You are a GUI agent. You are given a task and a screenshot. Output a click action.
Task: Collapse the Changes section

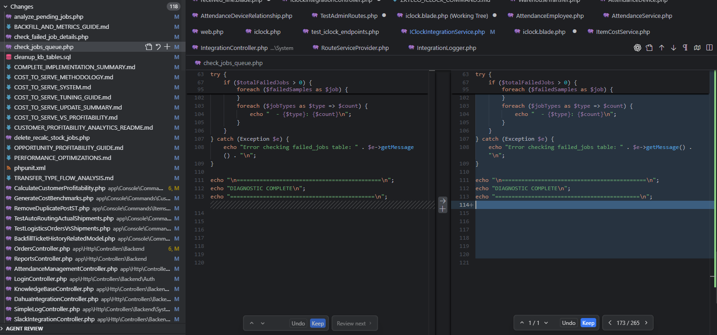tap(6, 6)
